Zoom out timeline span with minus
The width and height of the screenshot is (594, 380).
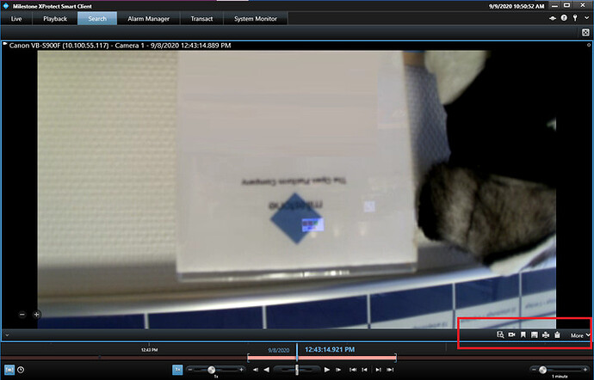pos(534,370)
